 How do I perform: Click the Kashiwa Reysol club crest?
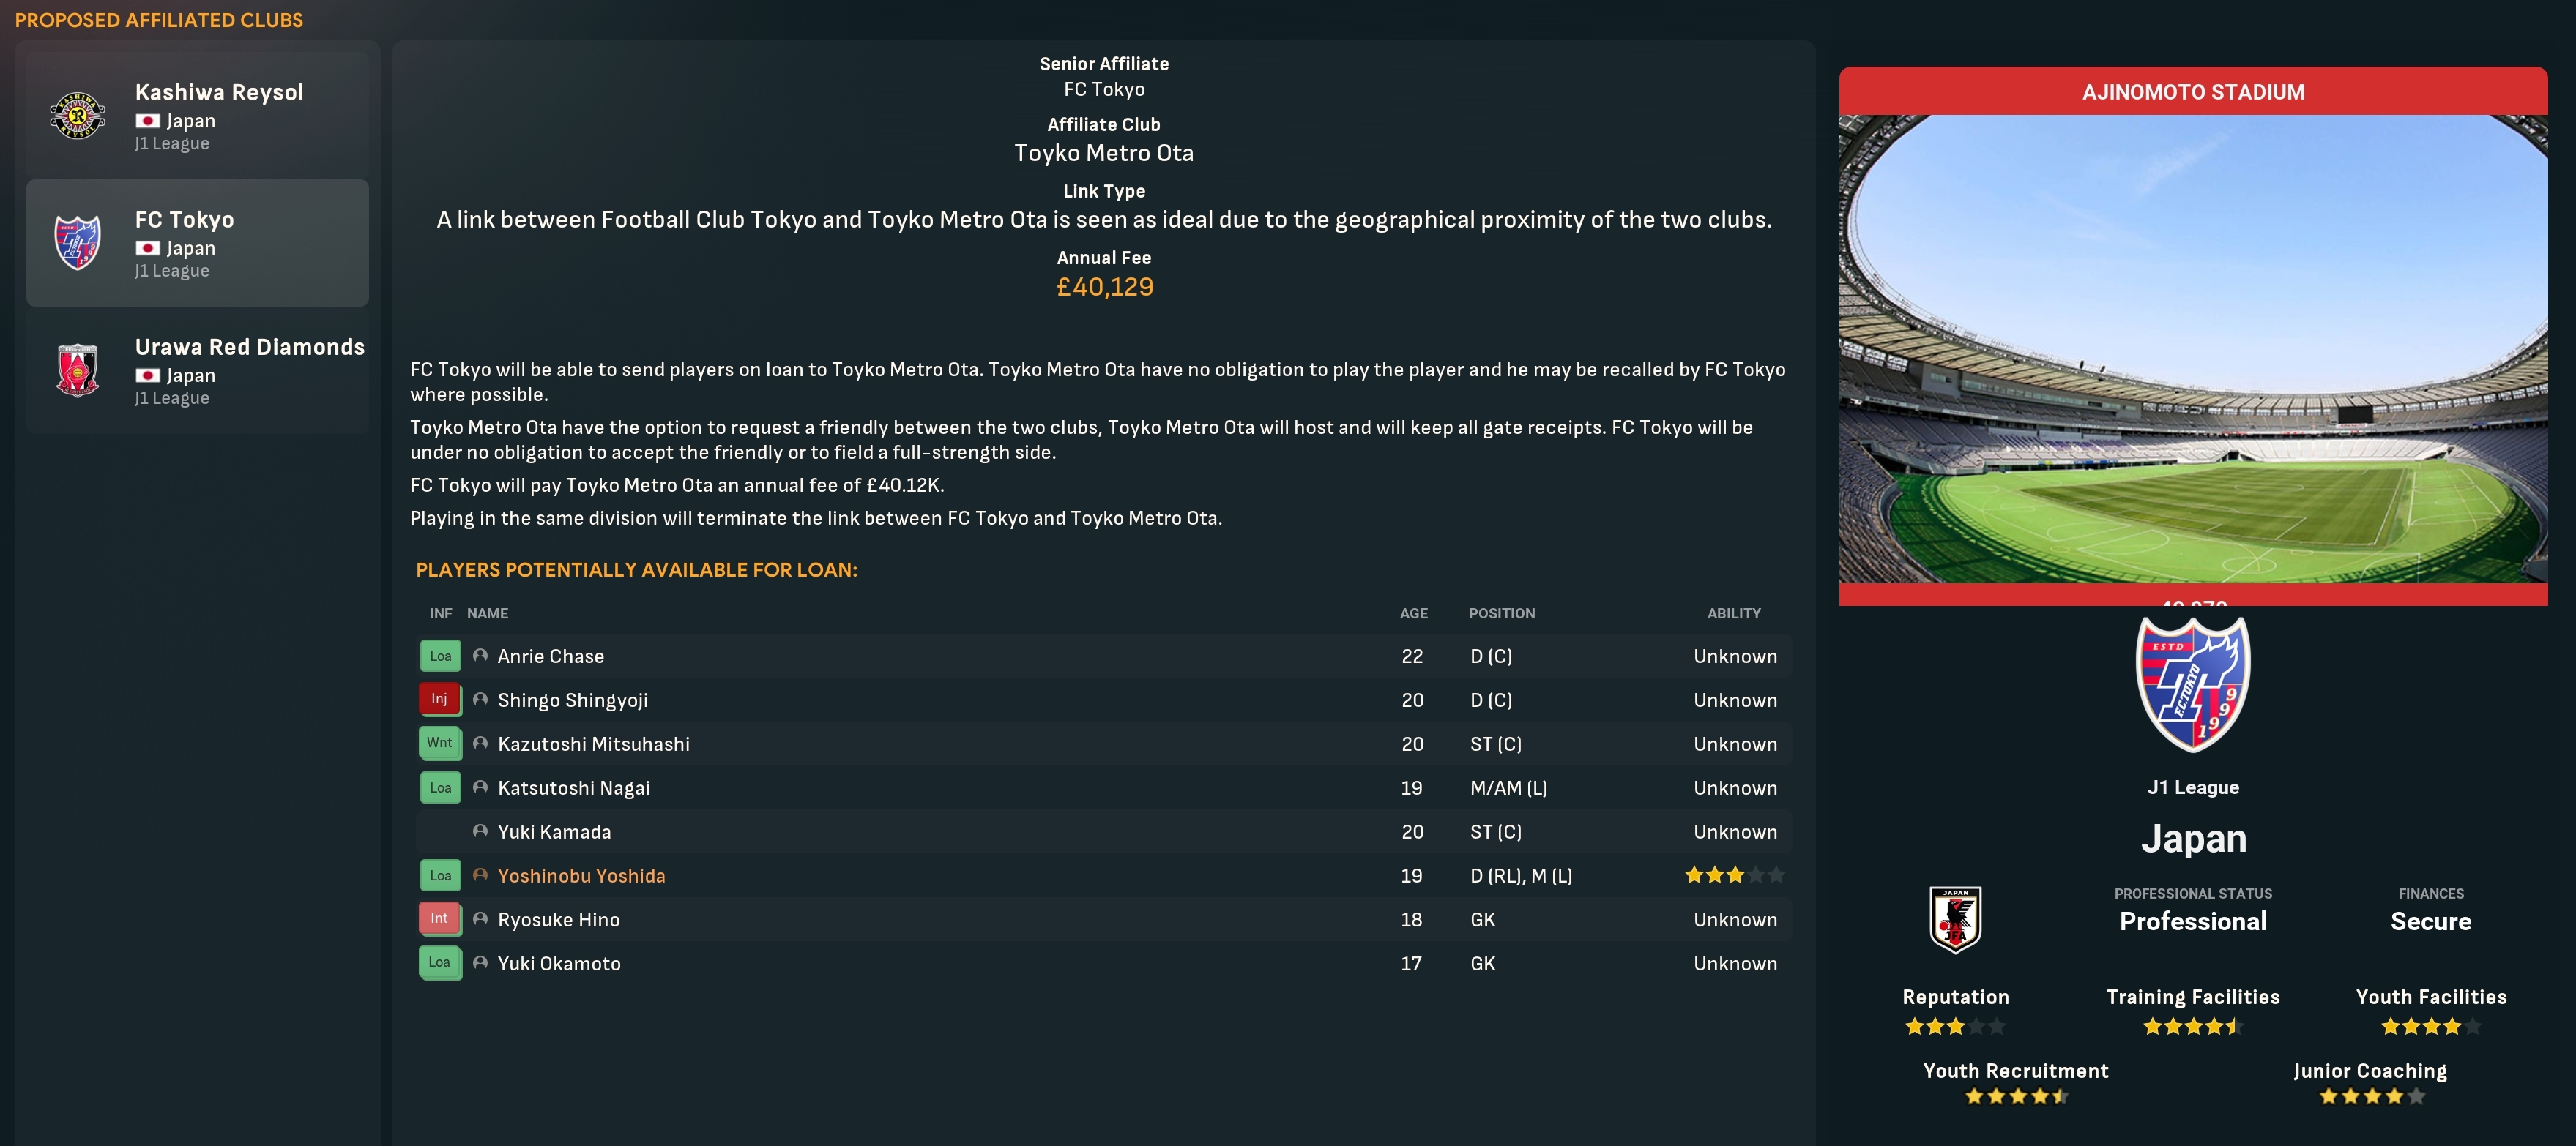click(x=77, y=116)
